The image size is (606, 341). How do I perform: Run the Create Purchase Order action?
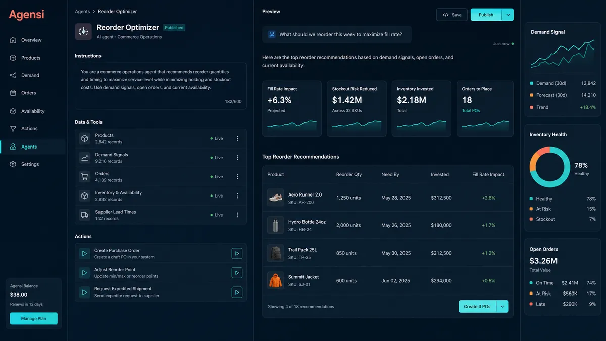[237, 254]
